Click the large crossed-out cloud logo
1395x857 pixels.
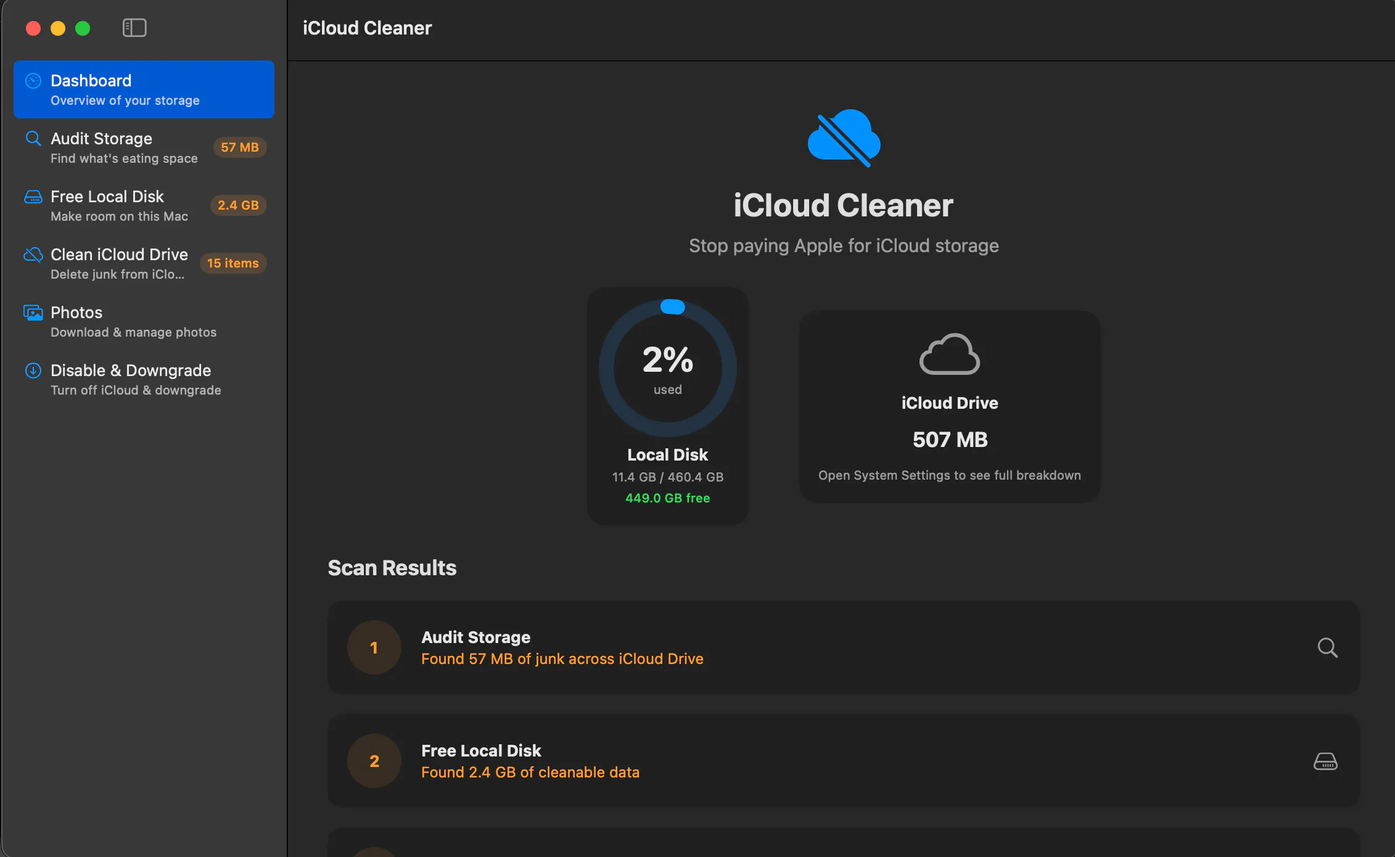click(844, 138)
